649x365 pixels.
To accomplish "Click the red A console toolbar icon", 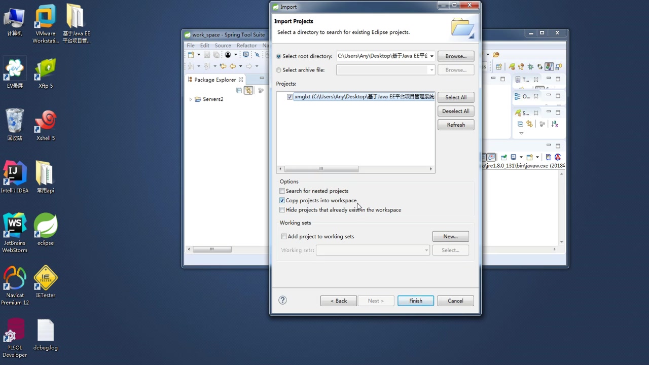I will pos(558,157).
